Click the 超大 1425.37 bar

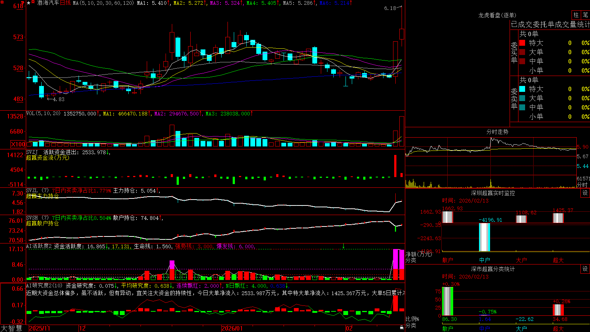tap(558, 218)
